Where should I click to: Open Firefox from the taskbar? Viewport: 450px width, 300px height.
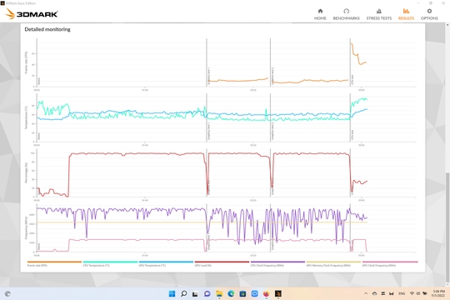point(267,293)
